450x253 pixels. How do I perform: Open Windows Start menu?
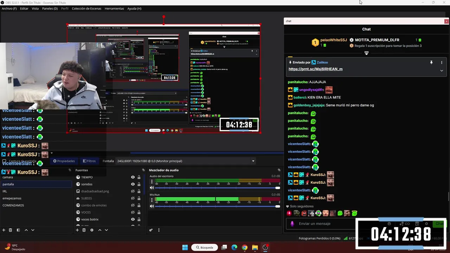click(x=185, y=247)
